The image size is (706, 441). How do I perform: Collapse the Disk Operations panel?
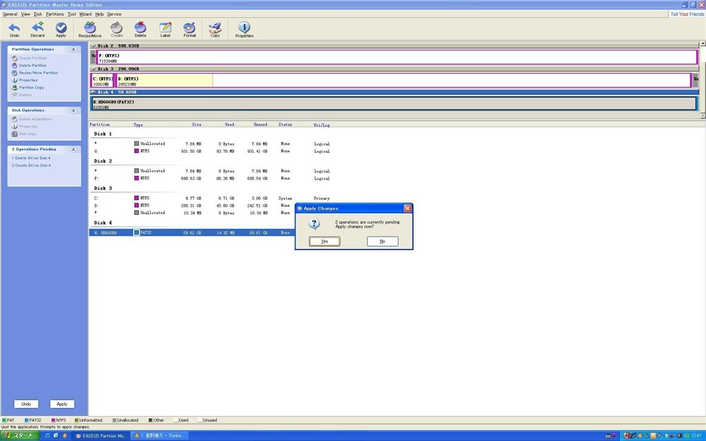(x=72, y=110)
